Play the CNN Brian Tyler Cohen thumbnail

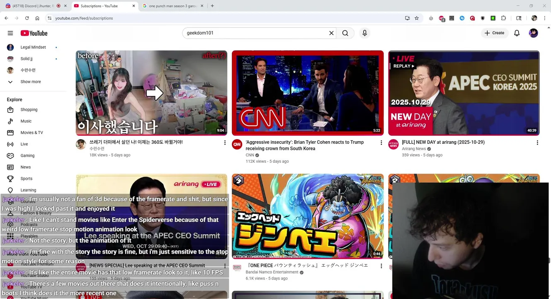(x=308, y=93)
